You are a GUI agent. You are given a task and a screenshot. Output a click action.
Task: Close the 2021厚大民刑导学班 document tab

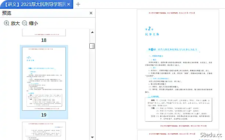69,4
